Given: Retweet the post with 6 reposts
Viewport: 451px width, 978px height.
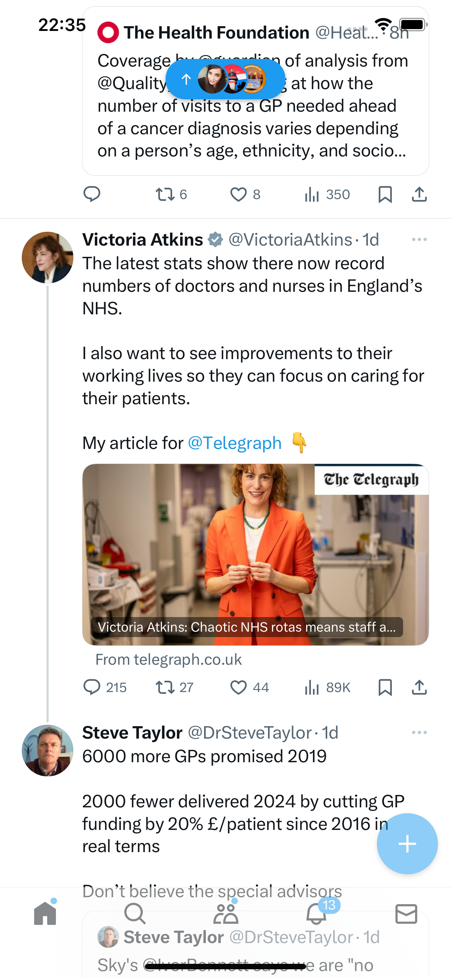Looking at the screenshot, I should [171, 194].
